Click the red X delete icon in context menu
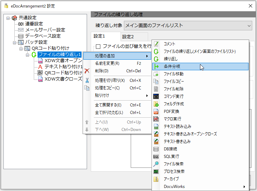 pos(87,71)
